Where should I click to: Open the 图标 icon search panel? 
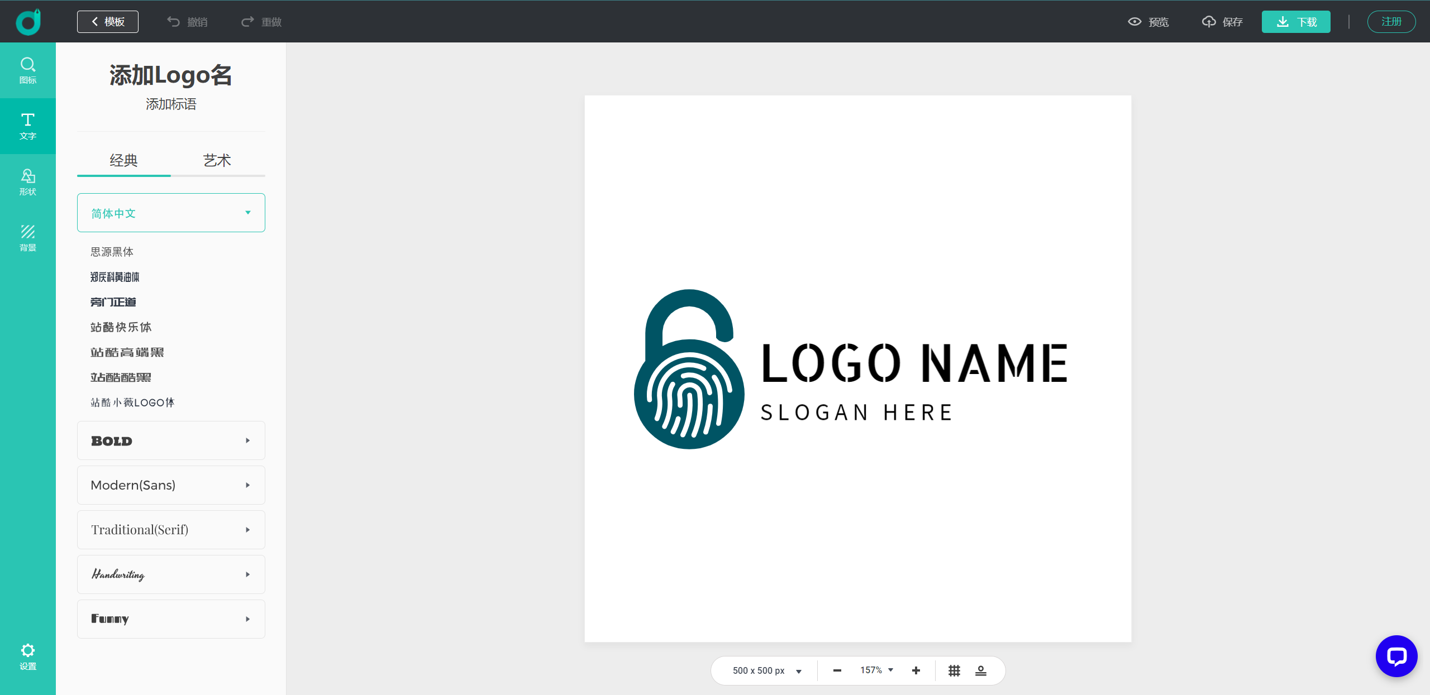28,70
